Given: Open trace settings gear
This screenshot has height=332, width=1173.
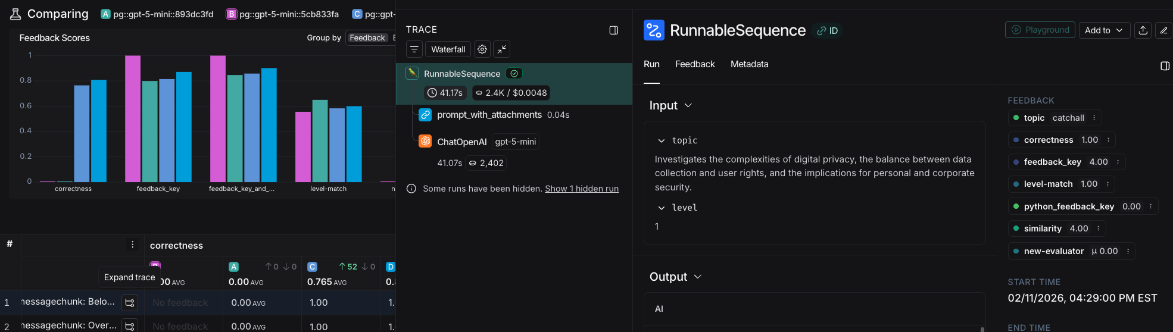Looking at the screenshot, I should [482, 49].
